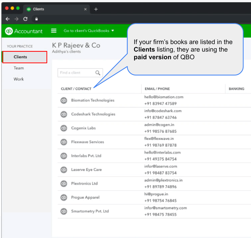The image size is (251, 238).
Task: Click the K P Rajeev & Co heading
Action: [x=76, y=46]
